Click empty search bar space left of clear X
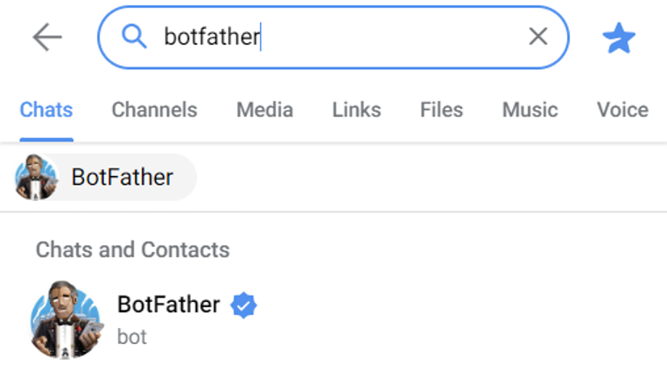667x378 pixels. [394, 37]
